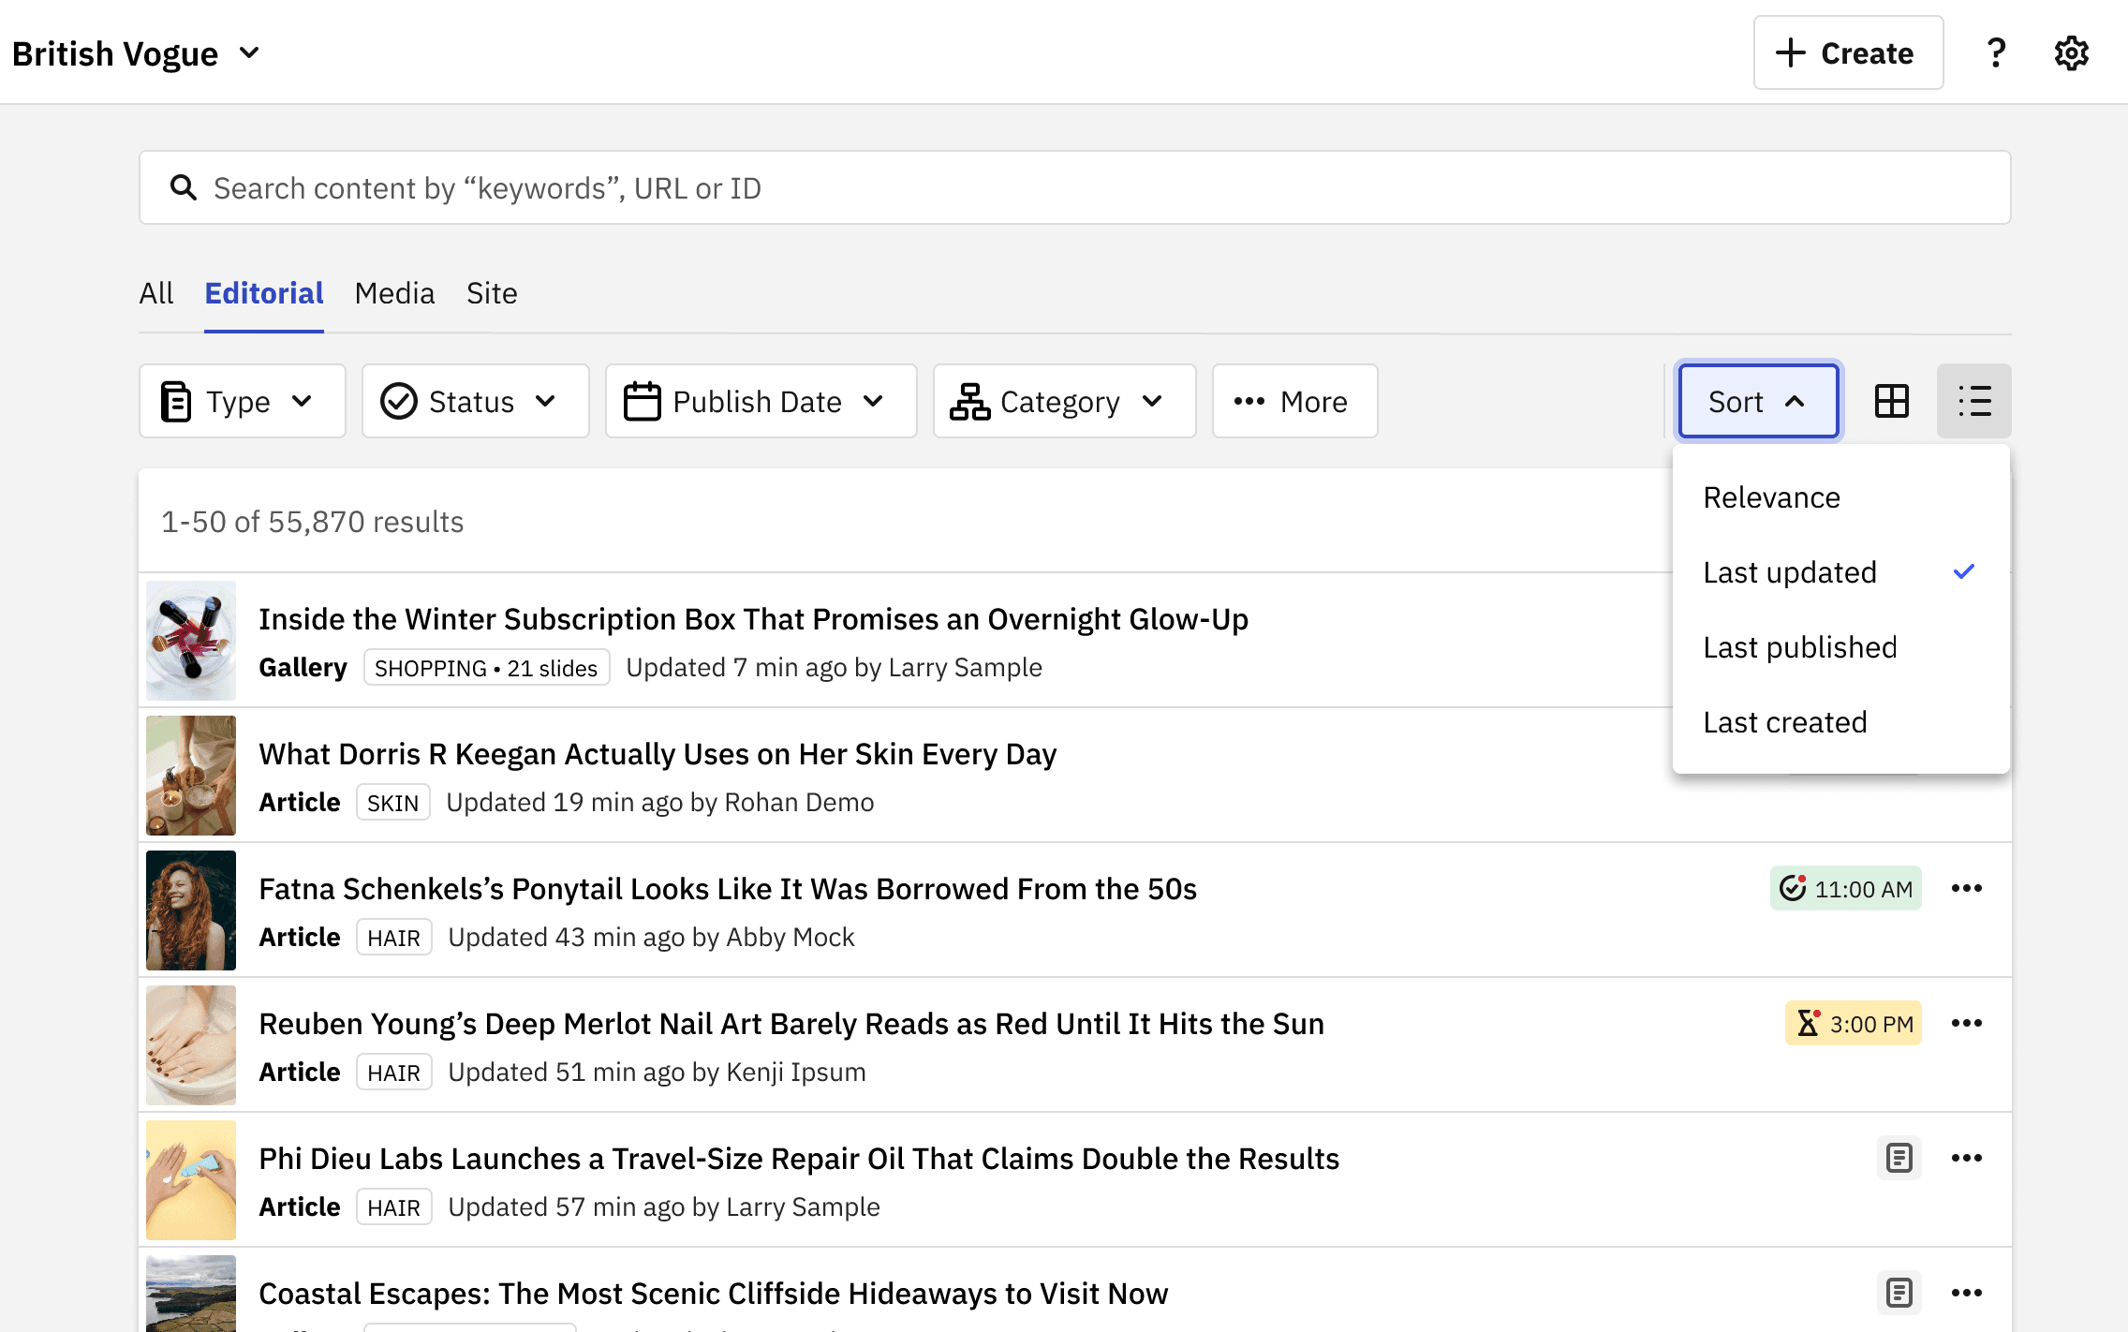
Task: Focus the content search field
Action: tap(1075, 187)
